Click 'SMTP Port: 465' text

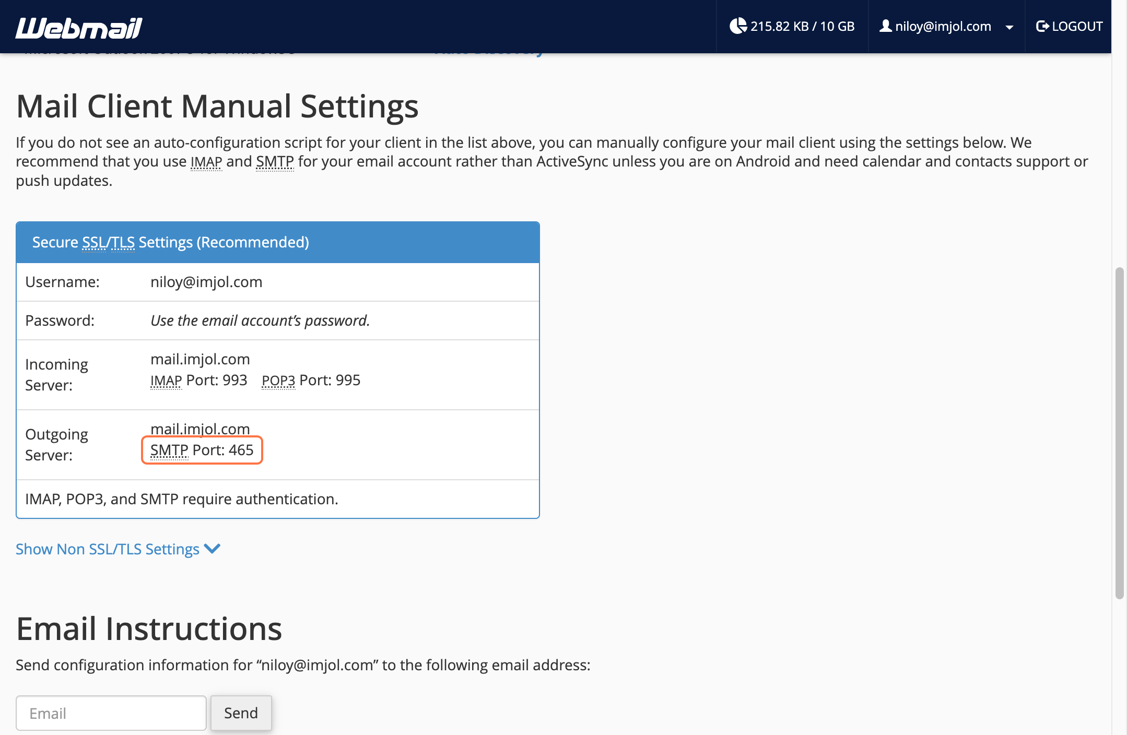(x=202, y=450)
